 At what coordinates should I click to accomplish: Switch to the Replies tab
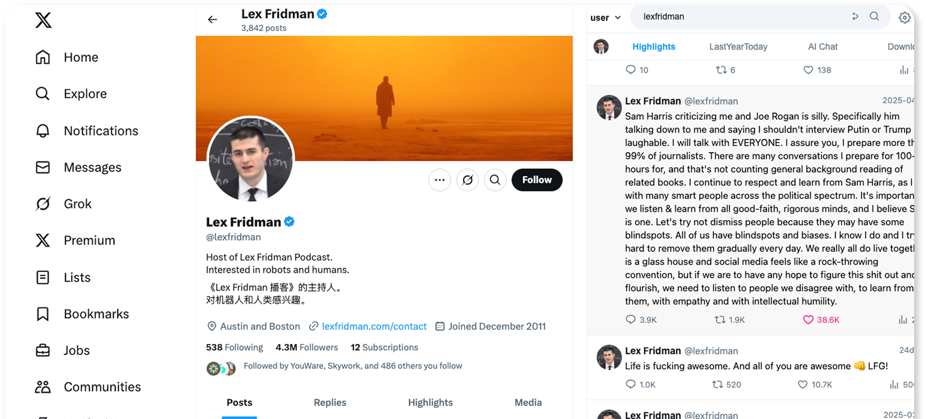pos(330,403)
